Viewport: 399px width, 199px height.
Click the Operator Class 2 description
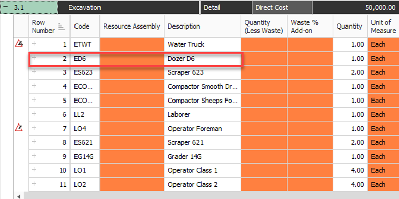coord(193,185)
